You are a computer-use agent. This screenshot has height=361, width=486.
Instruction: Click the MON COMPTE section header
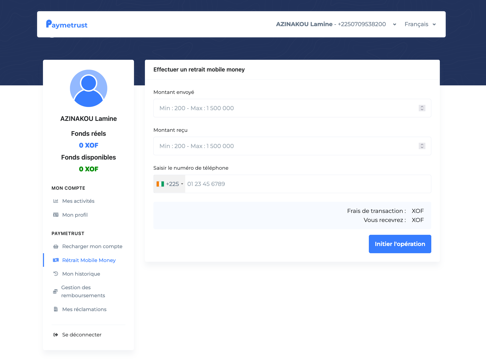point(68,188)
